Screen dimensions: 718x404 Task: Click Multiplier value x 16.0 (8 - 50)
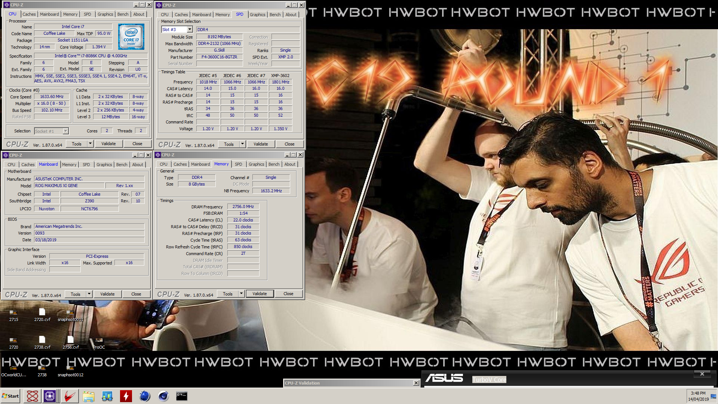(x=52, y=103)
